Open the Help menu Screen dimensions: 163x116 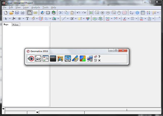pos(54,8)
